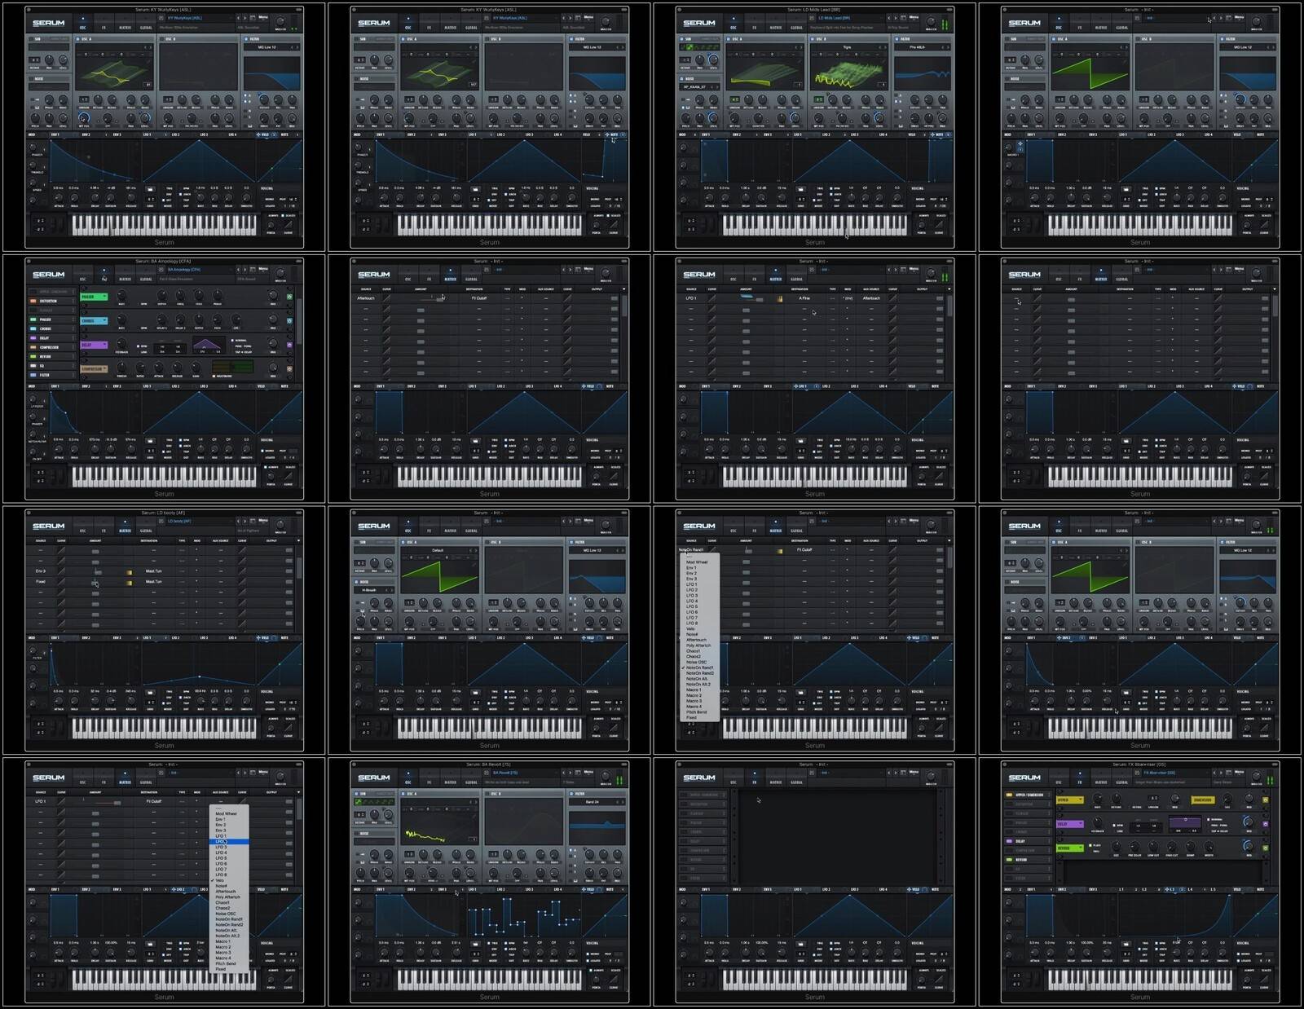Screen dimensions: 1304x1009
Task: Open the tan Compressor module dropdown in BA Amoplogy
Action: tap(95, 369)
